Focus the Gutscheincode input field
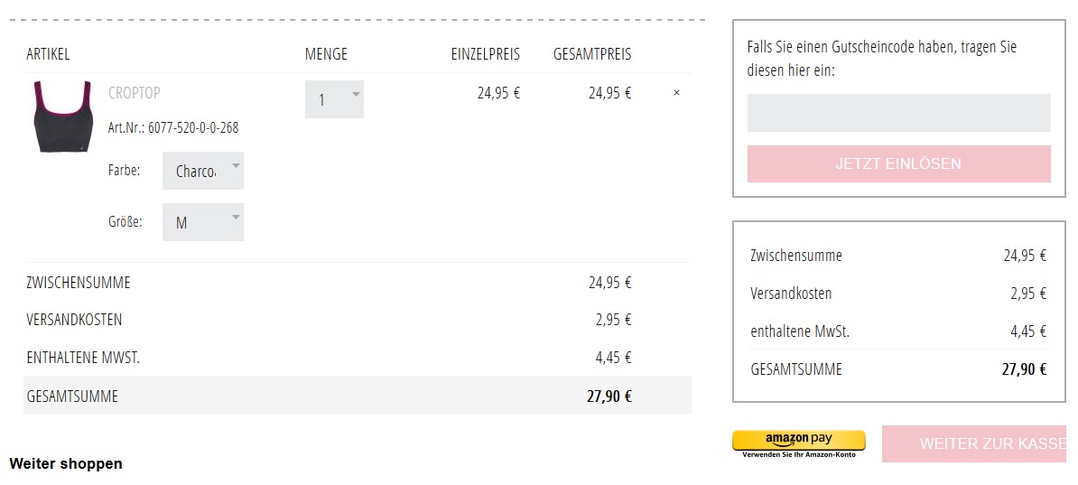This screenshot has width=1078, height=485. point(898,113)
